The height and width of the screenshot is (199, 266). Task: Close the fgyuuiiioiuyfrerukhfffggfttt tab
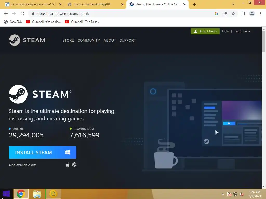[x=122, y=4]
